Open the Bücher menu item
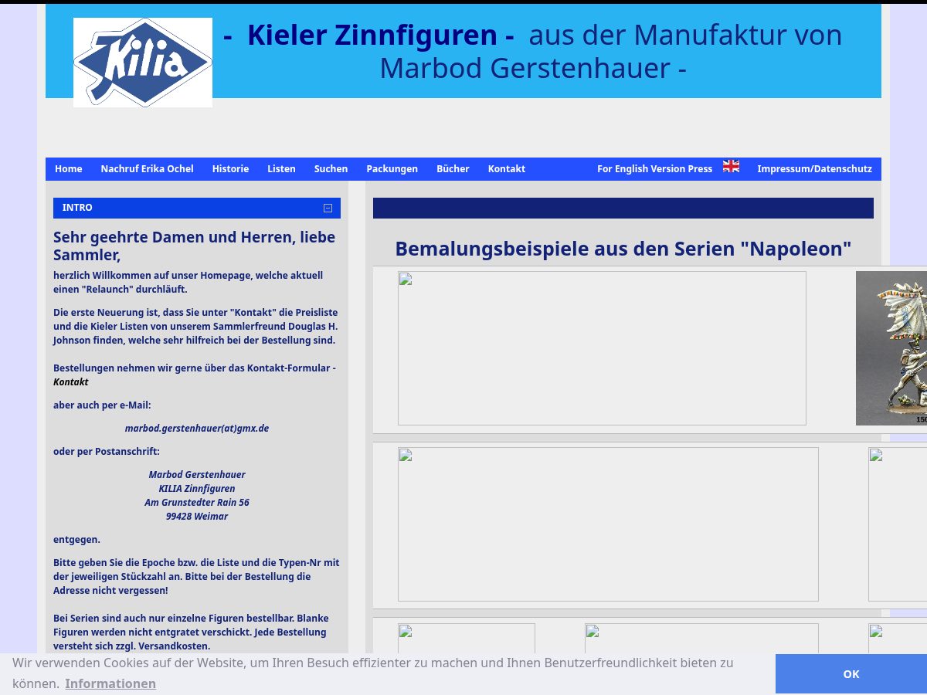The width and height of the screenshot is (927, 695). coord(453,168)
